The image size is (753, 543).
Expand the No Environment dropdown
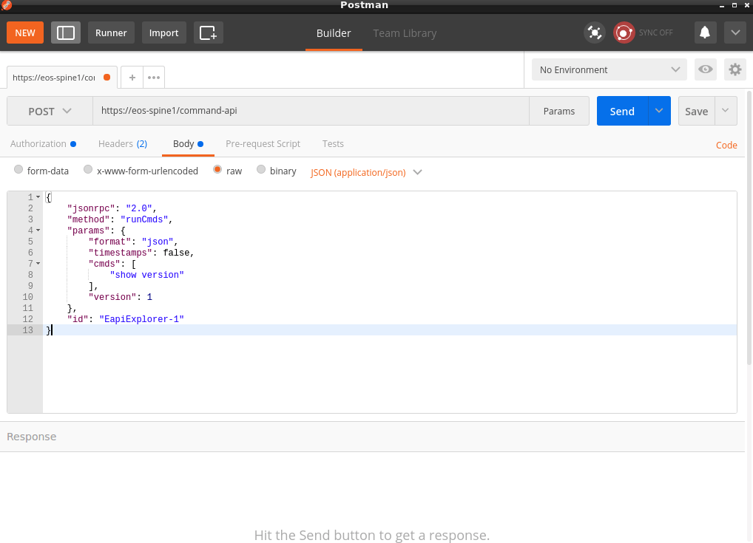pyautogui.click(x=609, y=69)
